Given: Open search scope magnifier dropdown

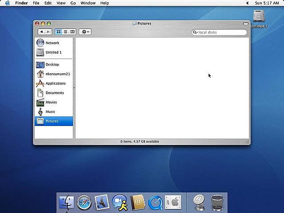Looking at the screenshot, I should click(195, 32).
